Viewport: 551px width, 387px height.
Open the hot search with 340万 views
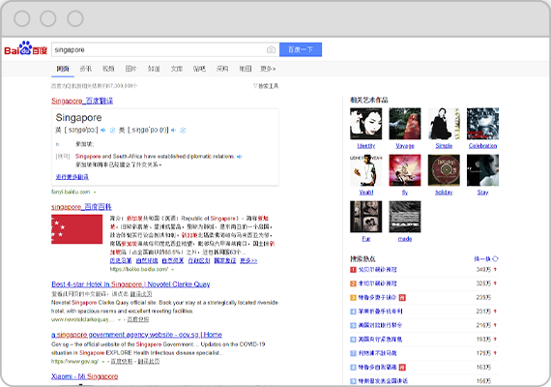(x=377, y=270)
